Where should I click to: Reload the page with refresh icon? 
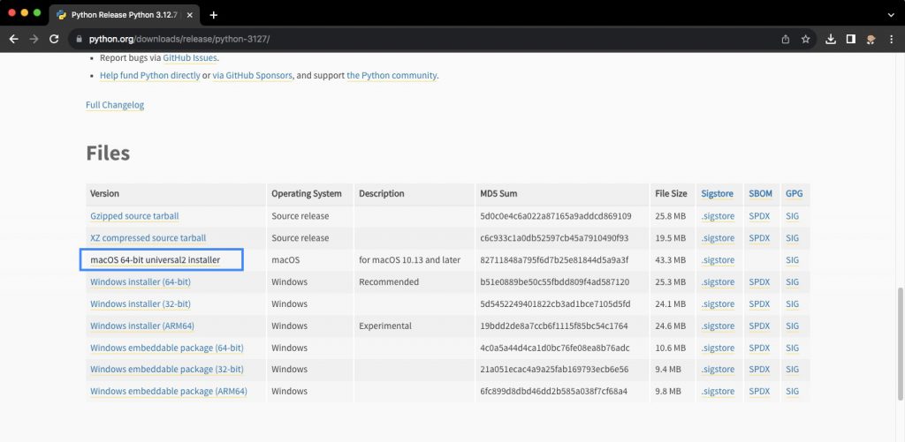(54, 39)
